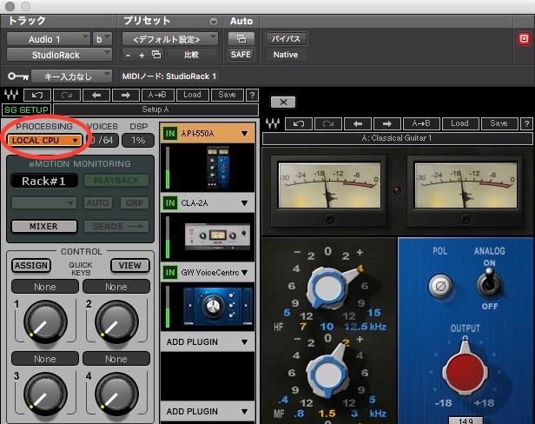Toggle IN bypass for GW VoiceCentric slot
This screenshot has width=535, height=424.
tap(170, 273)
